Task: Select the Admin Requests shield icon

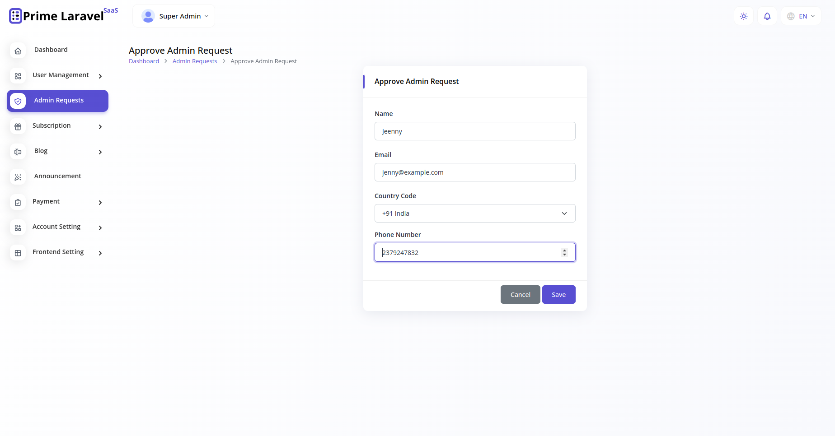Action: [18, 101]
